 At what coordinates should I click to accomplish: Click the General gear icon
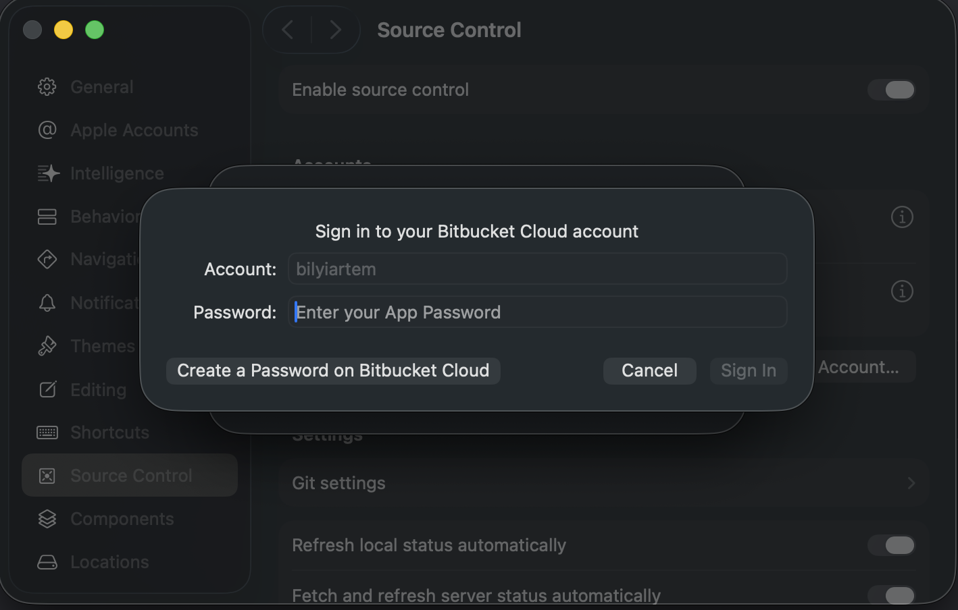[x=47, y=87]
